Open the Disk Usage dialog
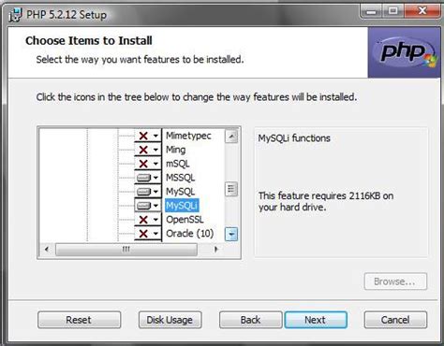This screenshot has height=346, width=444. [170, 320]
